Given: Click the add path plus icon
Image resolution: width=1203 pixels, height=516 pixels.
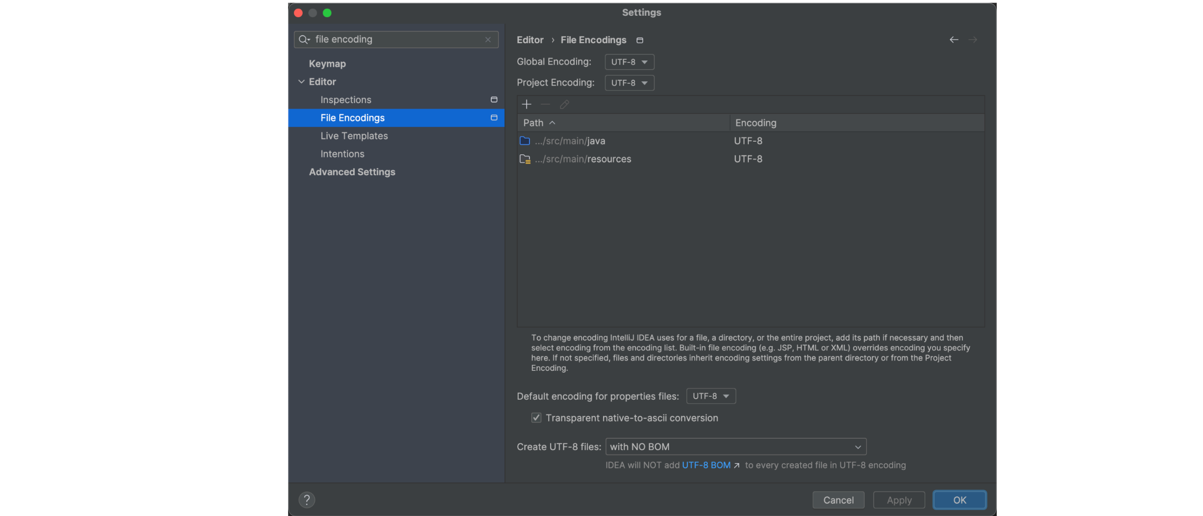Looking at the screenshot, I should click(526, 104).
